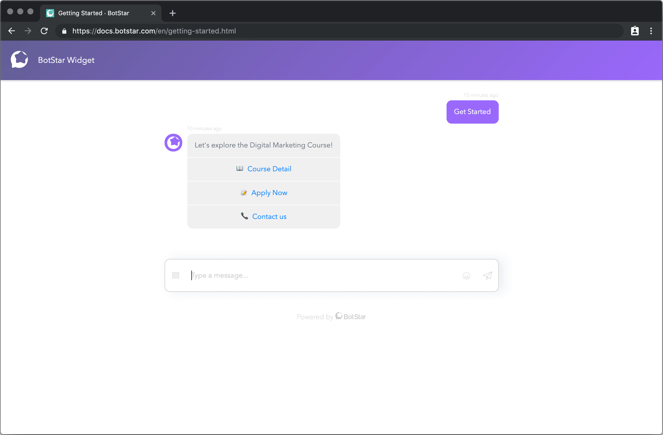This screenshot has height=435, width=663.
Task: Choose the Apply Now option
Action: point(264,193)
